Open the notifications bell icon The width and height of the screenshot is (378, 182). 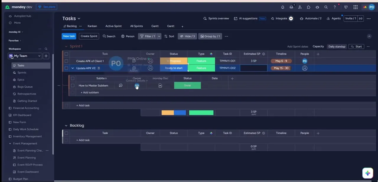[283, 7]
